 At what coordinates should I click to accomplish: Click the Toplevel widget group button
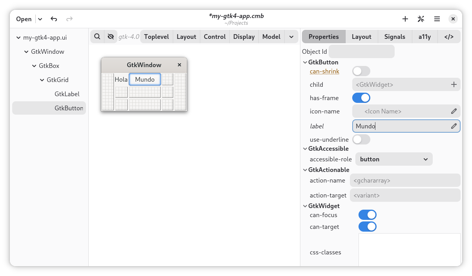[x=156, y=37]
